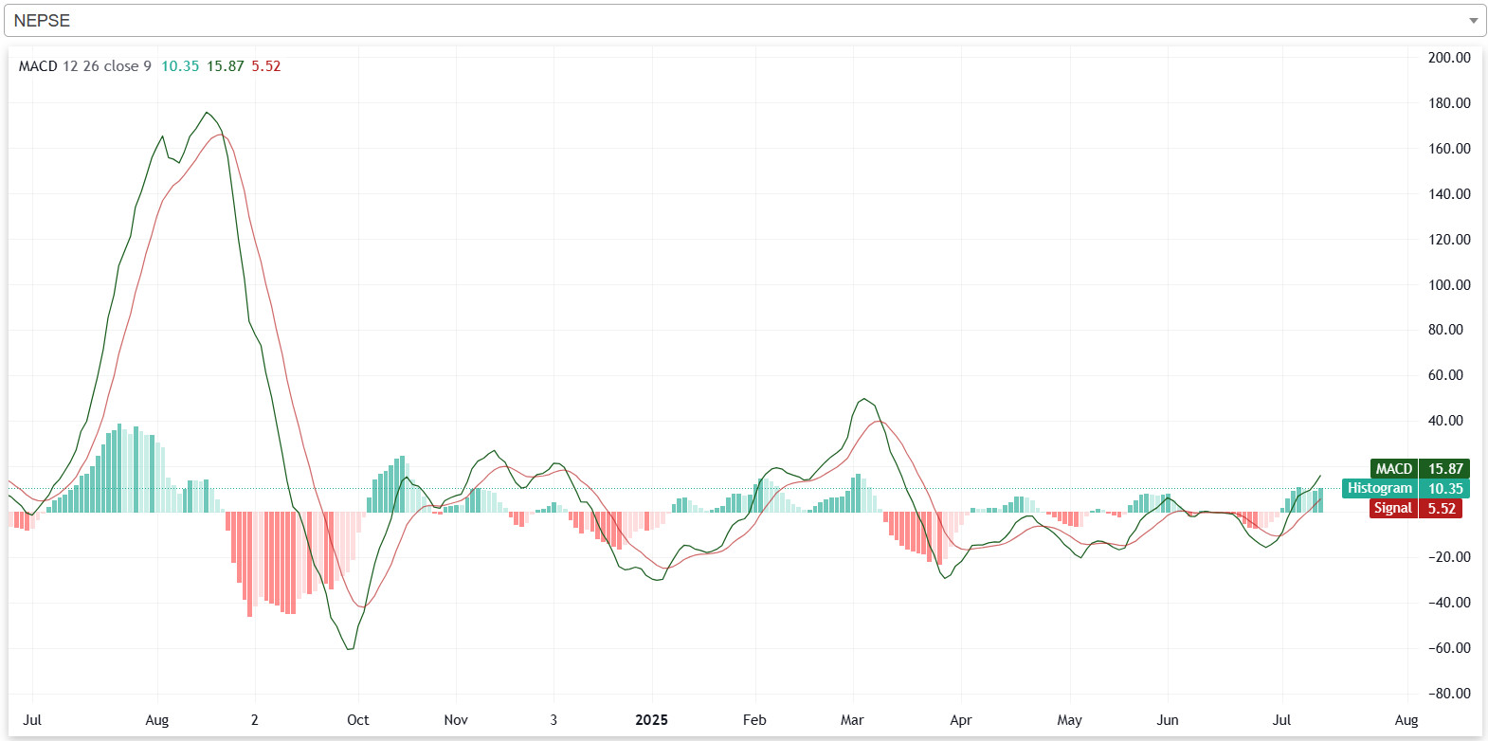Click the bold 2025 time axis label
The image size is (1488, 741).
coord(651,720)
